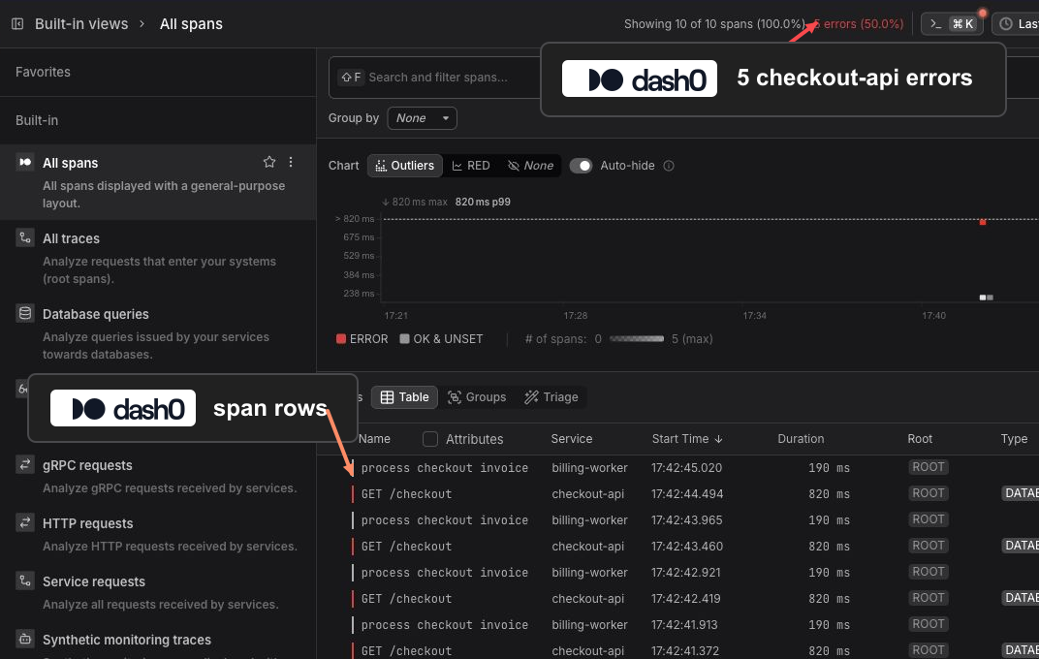This screenshot has height=659, width=1039.
Task: Click the Service column header
Action: [x=571, y=438]
